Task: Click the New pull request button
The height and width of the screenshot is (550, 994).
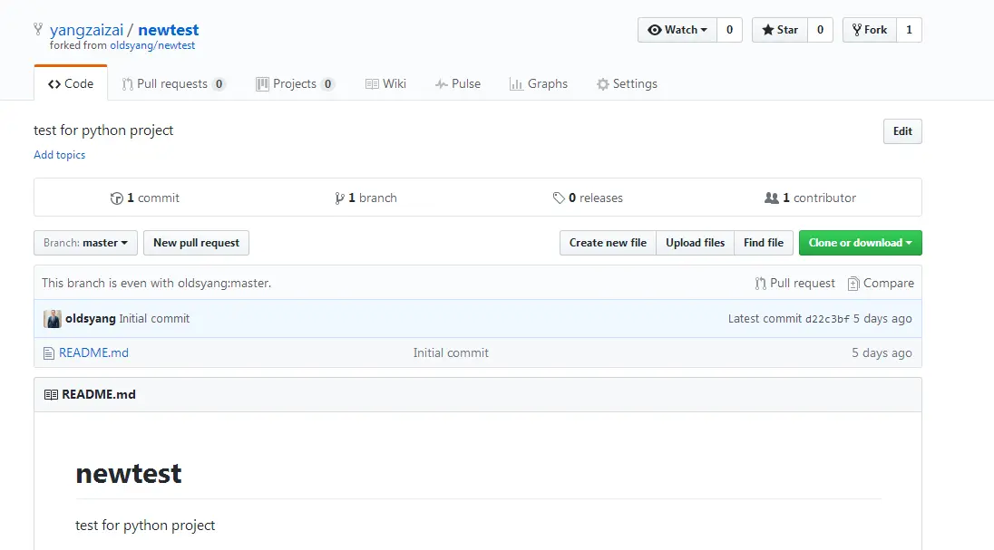Action: pyautogui.click(x=196, y=243)
